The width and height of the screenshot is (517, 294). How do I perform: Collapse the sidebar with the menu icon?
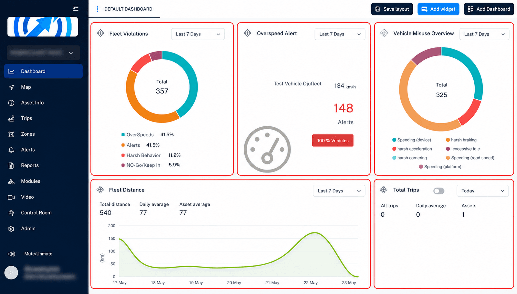click(76, 8)
